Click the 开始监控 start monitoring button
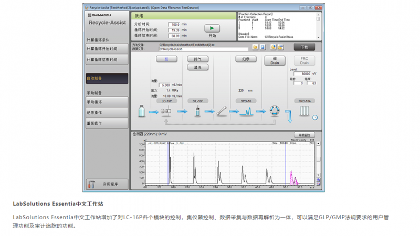420x236 pixels. 304,135
